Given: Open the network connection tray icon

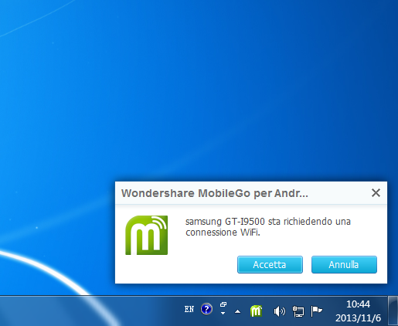Looking at the screenshot, I should [298, 311].
